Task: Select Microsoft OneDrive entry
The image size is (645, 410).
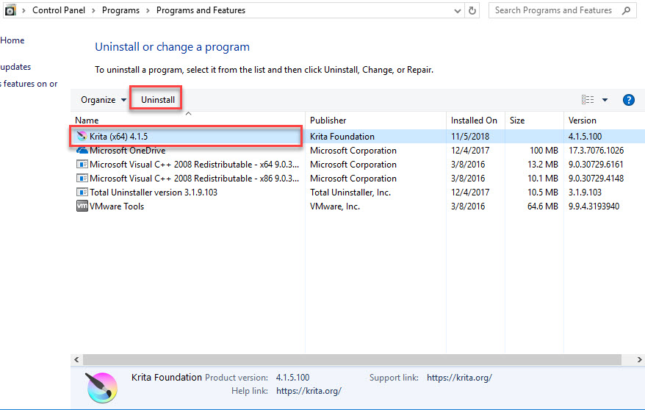Action: tap(128, 151)
